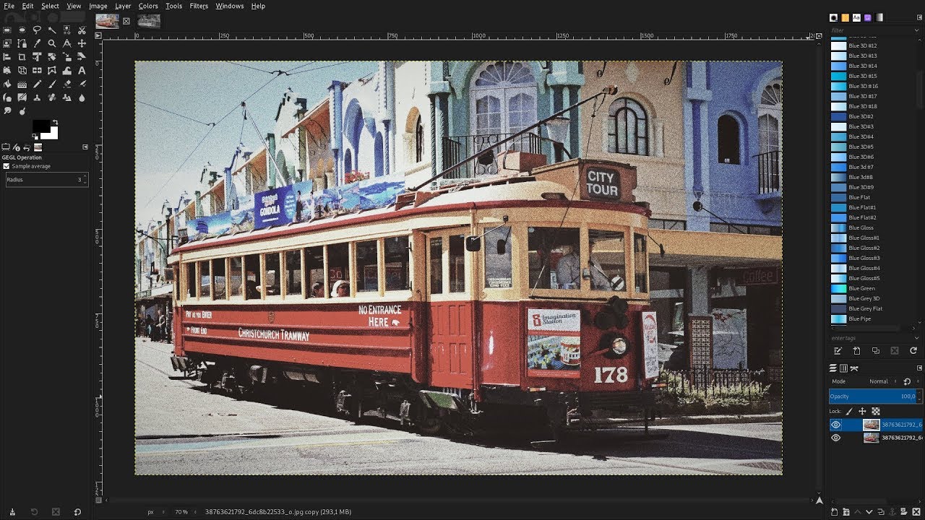This screenshot has height=520, width=925.
Task: Select the Bucket Fill tool
Action: [7, 84]
